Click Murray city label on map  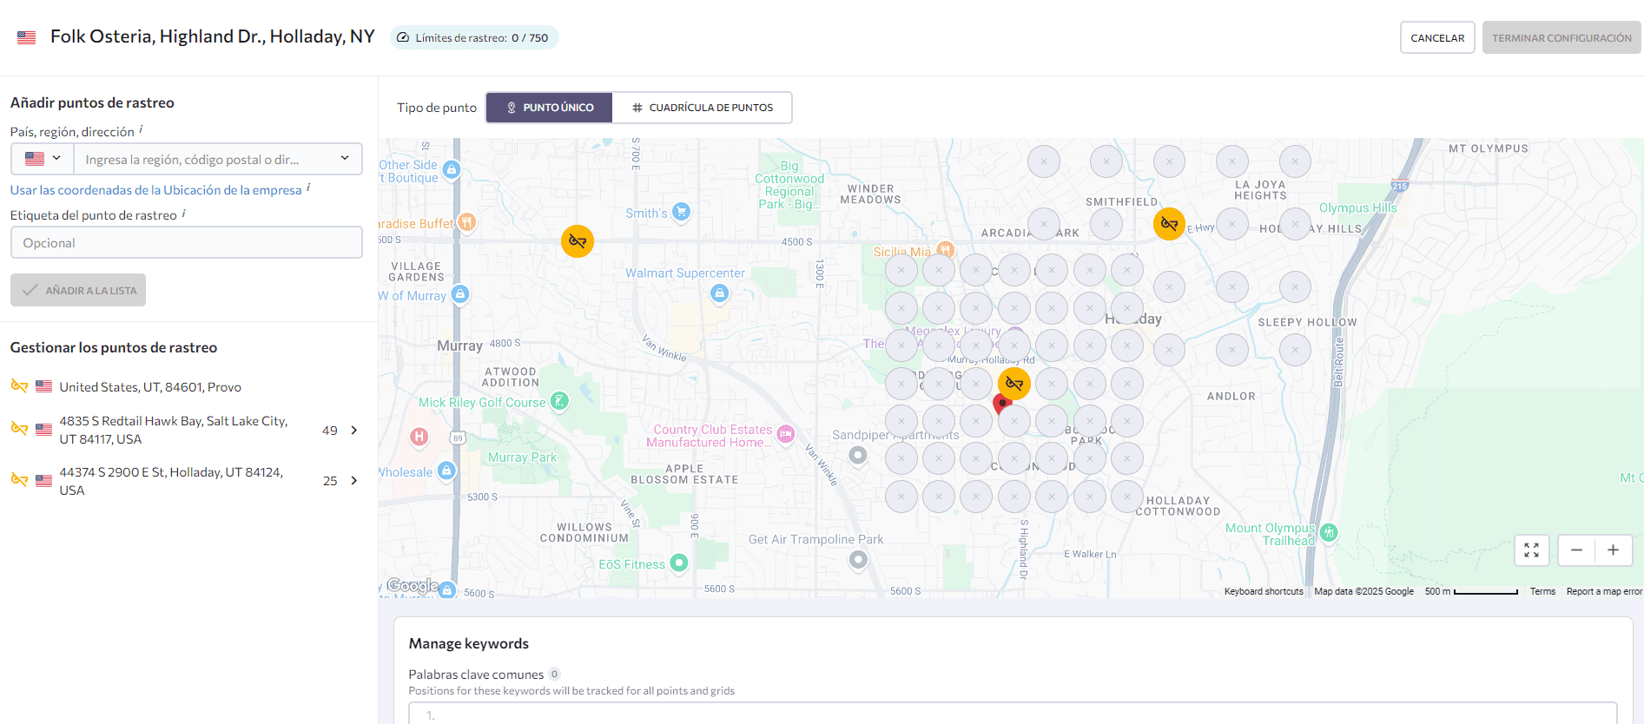point(459,346)
